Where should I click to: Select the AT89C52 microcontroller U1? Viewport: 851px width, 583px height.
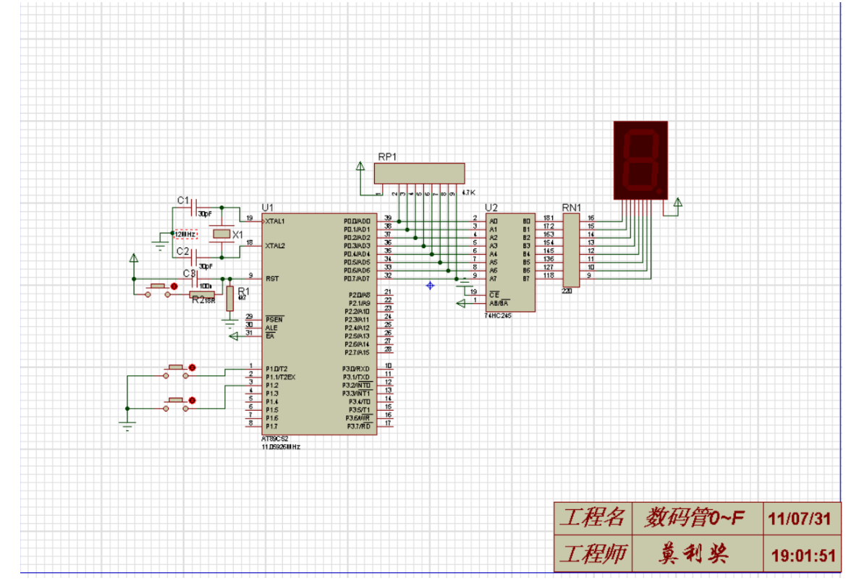319,324
